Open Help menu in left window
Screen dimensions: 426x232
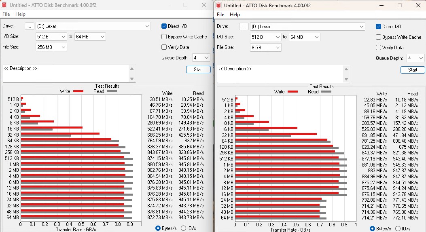(x=20, y=14)
